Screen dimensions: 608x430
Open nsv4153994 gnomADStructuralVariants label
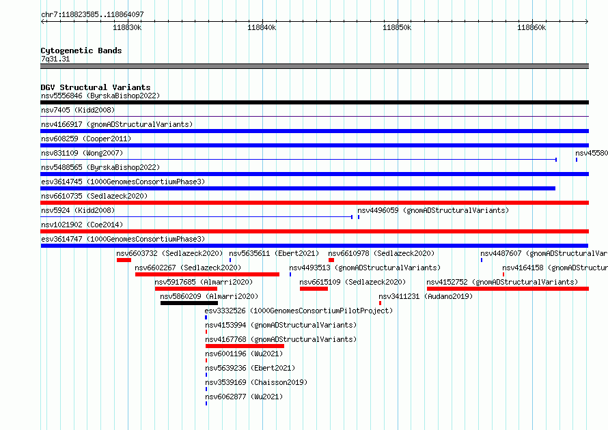click(x=281, y=325)
